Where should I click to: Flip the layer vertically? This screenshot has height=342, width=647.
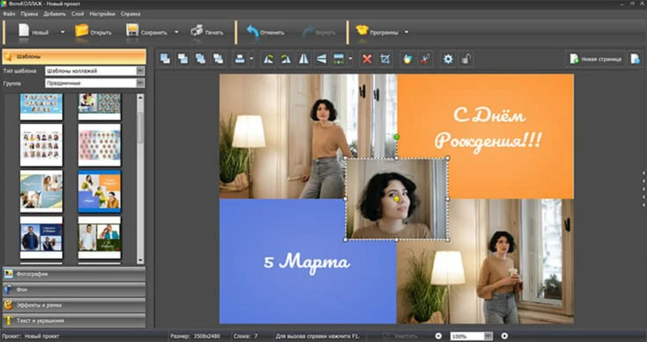[322, 59]
